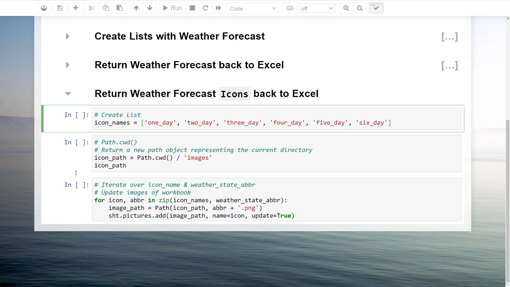This screenshot has height=287, width=510.
Task: Open the keyboard shortcuts command palette
Action: click(x=290, y=8)
